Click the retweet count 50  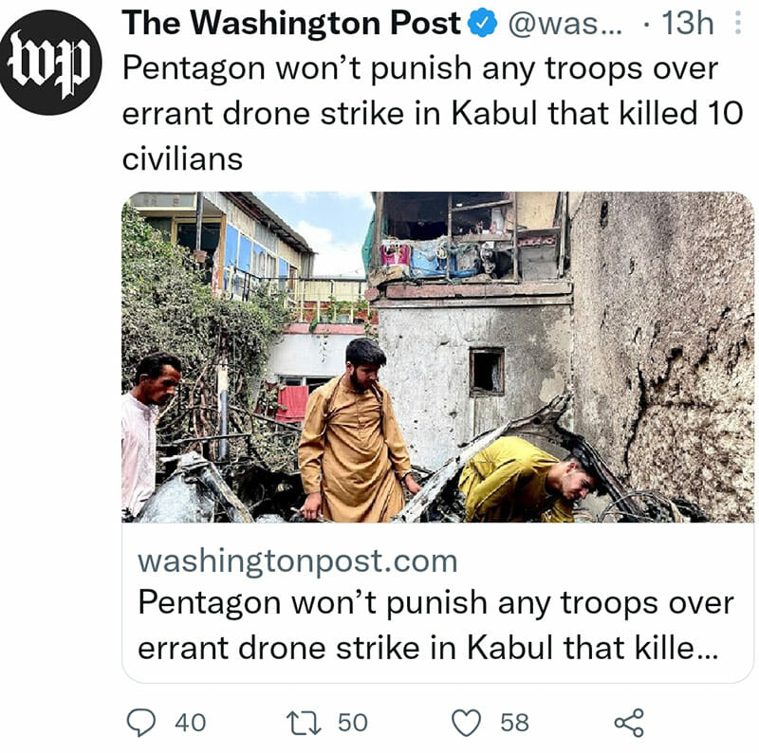pyautogui.click(x=353, y=723)
